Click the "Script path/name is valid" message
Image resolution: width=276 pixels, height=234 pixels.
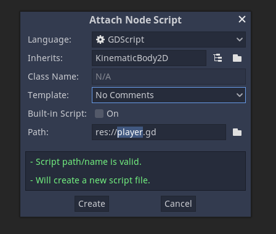[x=86, y=162]
